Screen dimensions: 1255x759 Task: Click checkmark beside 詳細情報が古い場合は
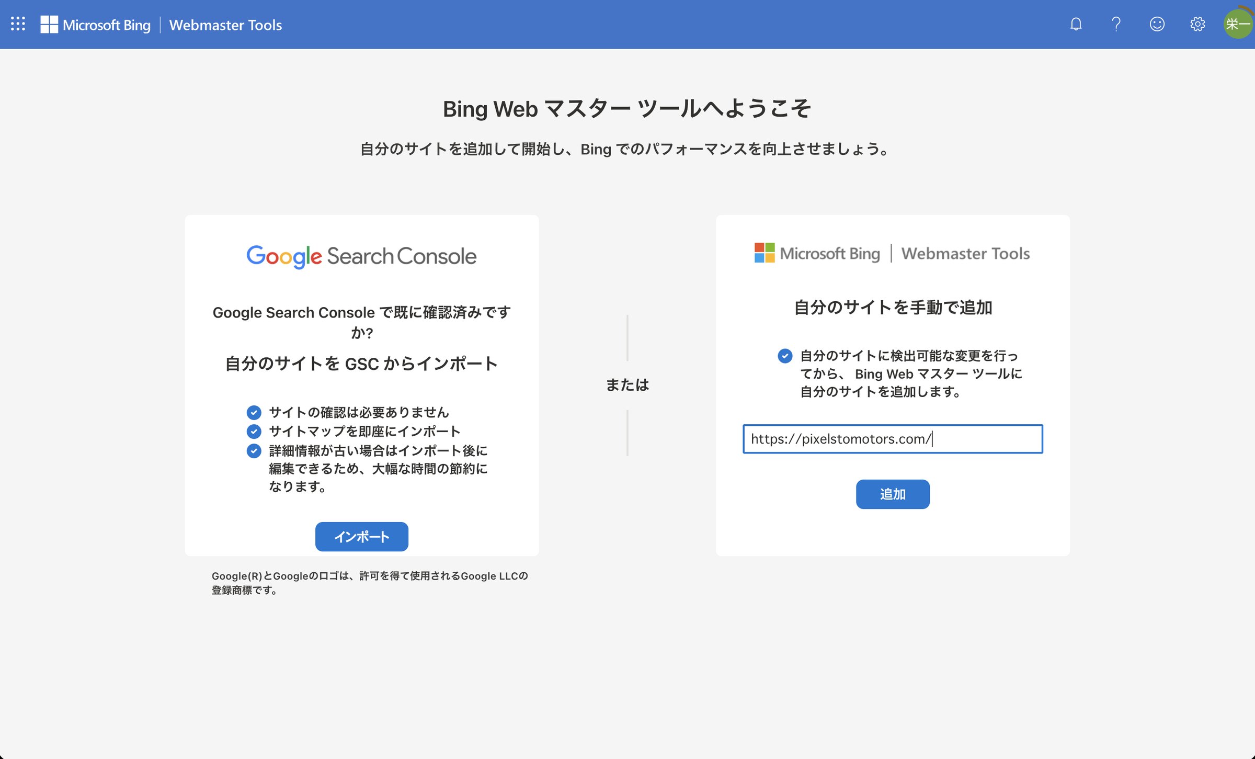tap(254, 451)
